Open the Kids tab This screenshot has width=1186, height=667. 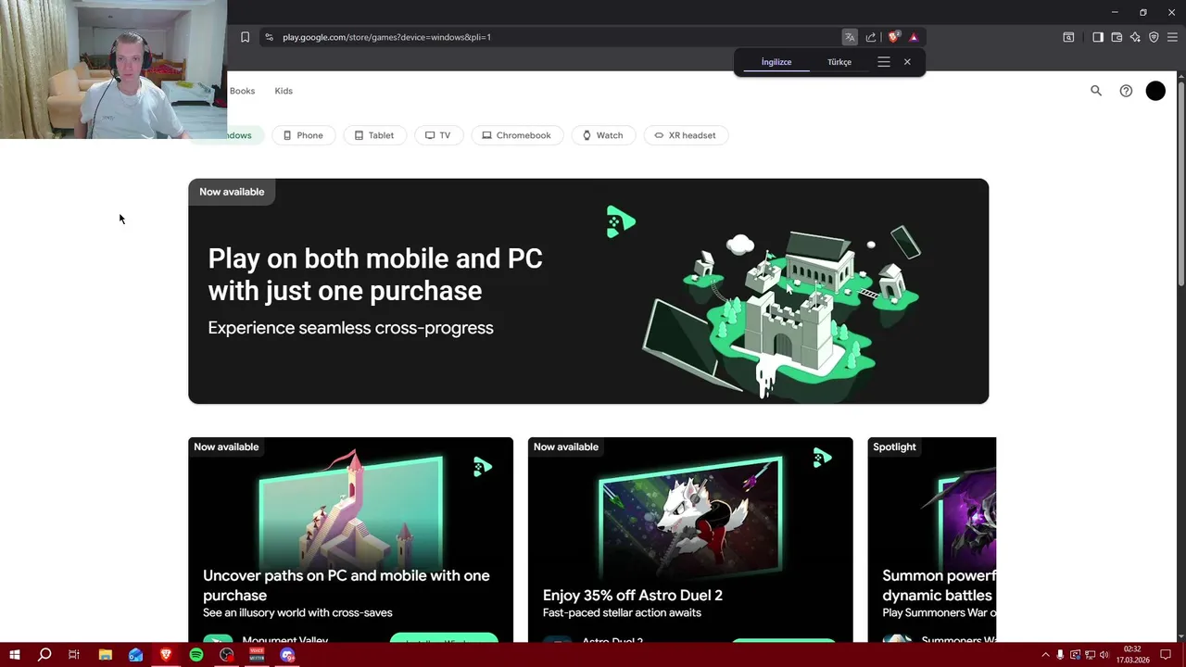click(x=284, y=91)
